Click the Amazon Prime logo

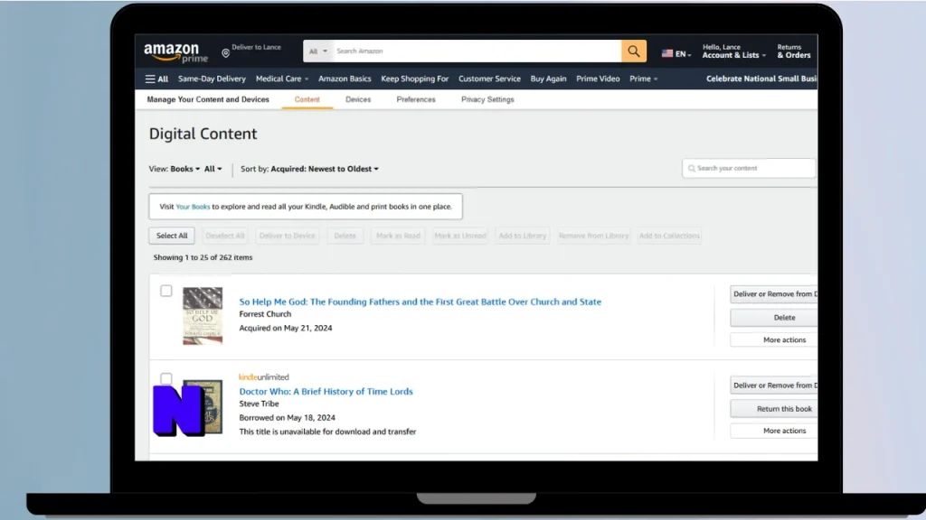pyautogui.click(x=175, y=53)
